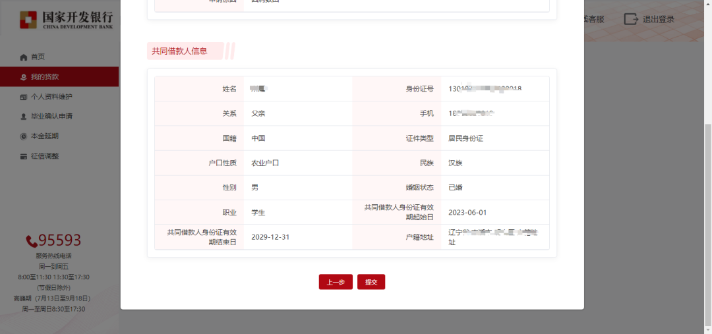Open 在线客服 in the top bar
The image size is (712, 334).
pos(592,19)
